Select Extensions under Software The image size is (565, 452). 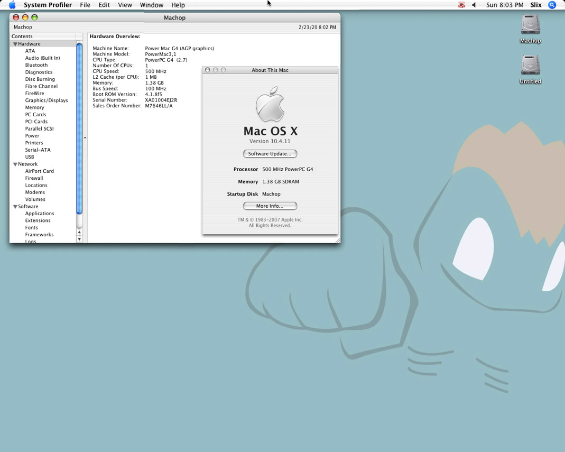pyautogui.click(x=38, y=220)
